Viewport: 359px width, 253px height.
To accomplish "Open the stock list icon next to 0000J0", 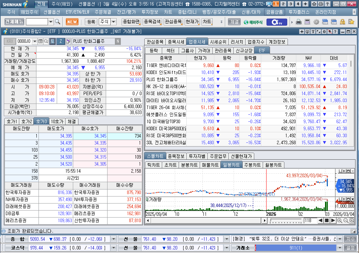I will click(x=41, y=41).
